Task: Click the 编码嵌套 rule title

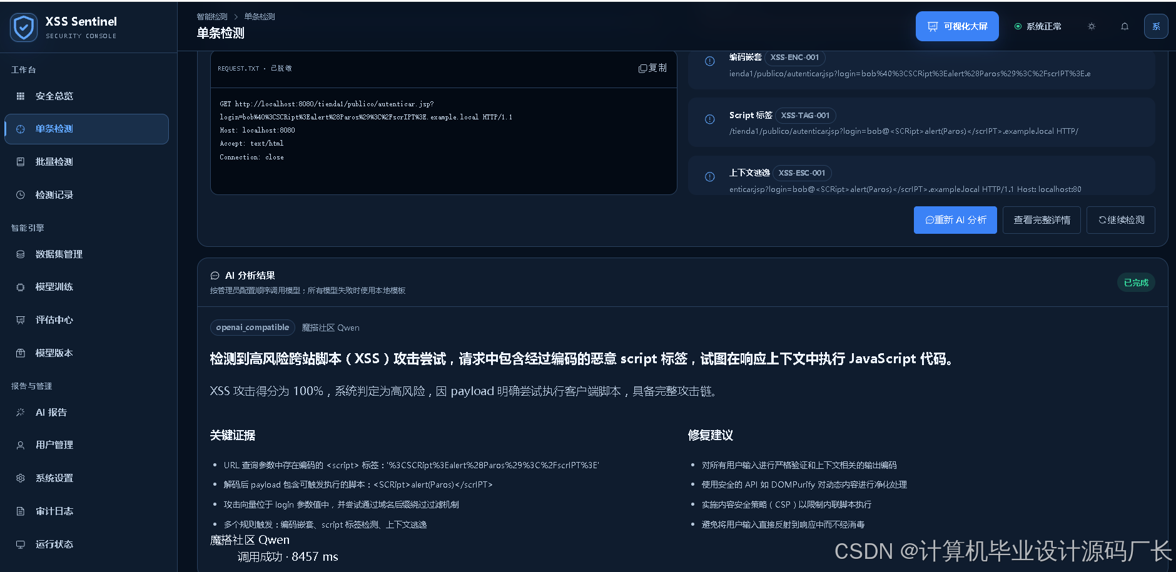Action: tap(746, 58)
